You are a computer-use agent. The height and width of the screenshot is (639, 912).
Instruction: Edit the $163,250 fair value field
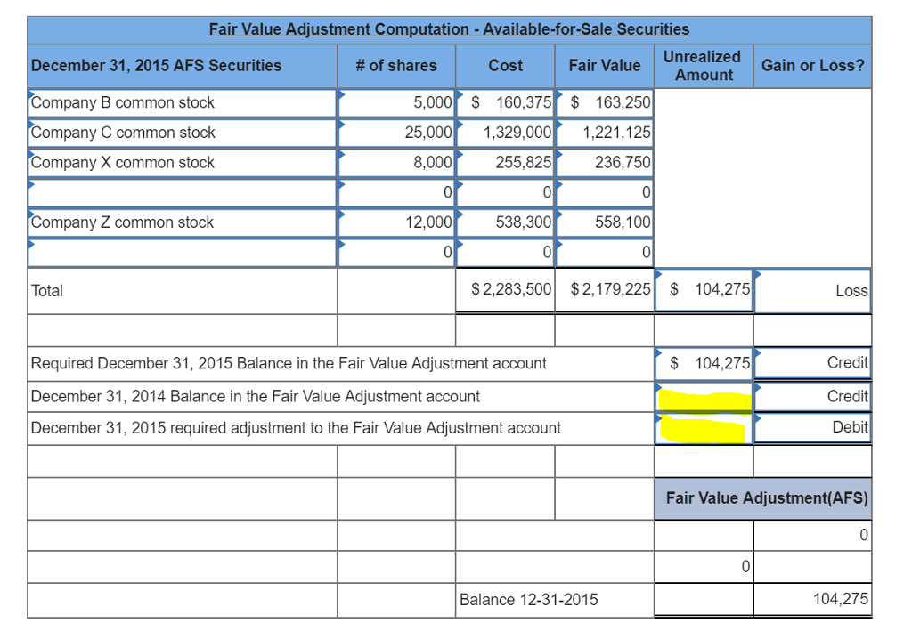[x=605, y=103]
